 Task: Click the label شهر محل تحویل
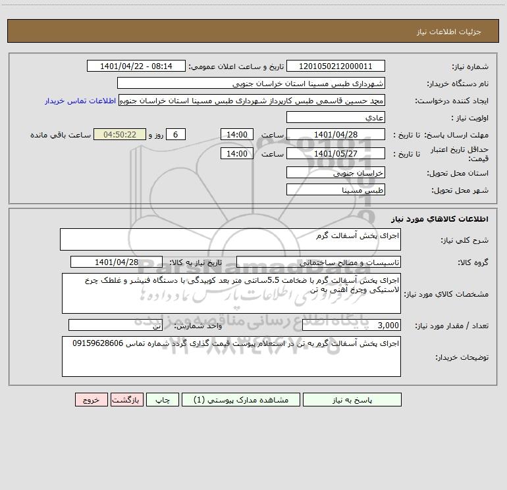(x=460, y=190)
